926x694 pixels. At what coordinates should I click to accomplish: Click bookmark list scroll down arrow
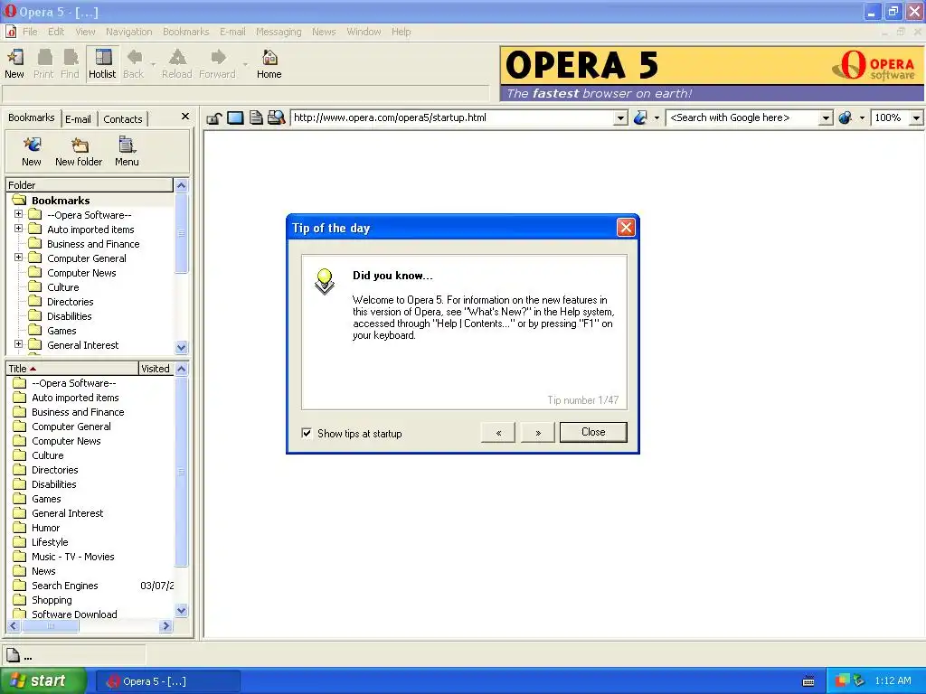182,611
